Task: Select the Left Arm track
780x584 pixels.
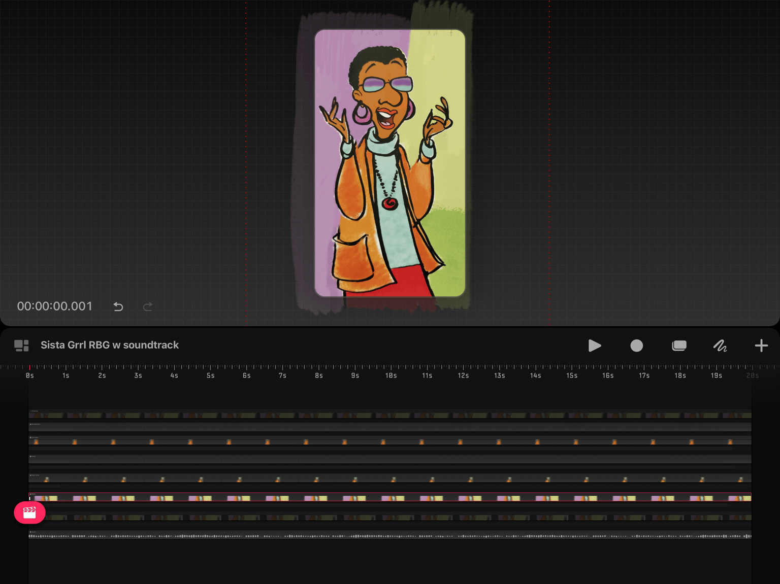Action: [x=390, y=440]
